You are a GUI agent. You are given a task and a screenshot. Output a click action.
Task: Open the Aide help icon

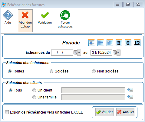(x=8, y=15)
